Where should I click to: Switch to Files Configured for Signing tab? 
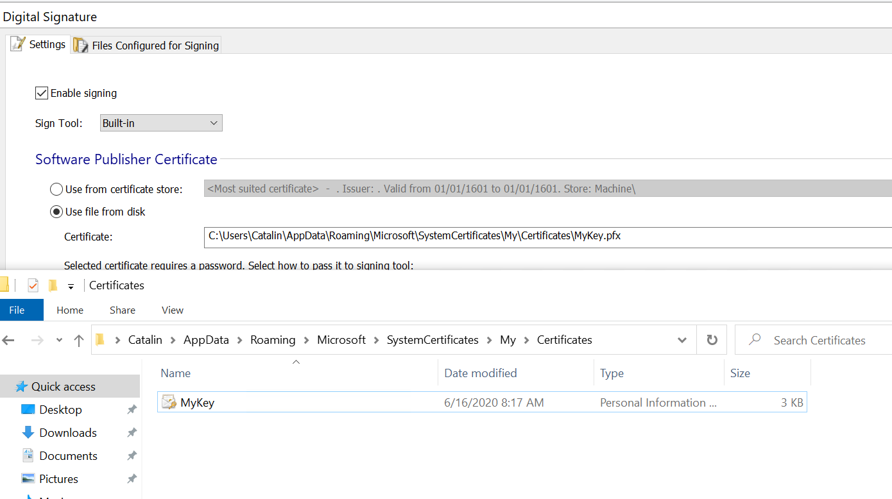pos(146,45)
